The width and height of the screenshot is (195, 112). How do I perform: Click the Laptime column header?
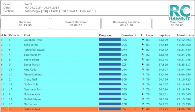point(164,35)
